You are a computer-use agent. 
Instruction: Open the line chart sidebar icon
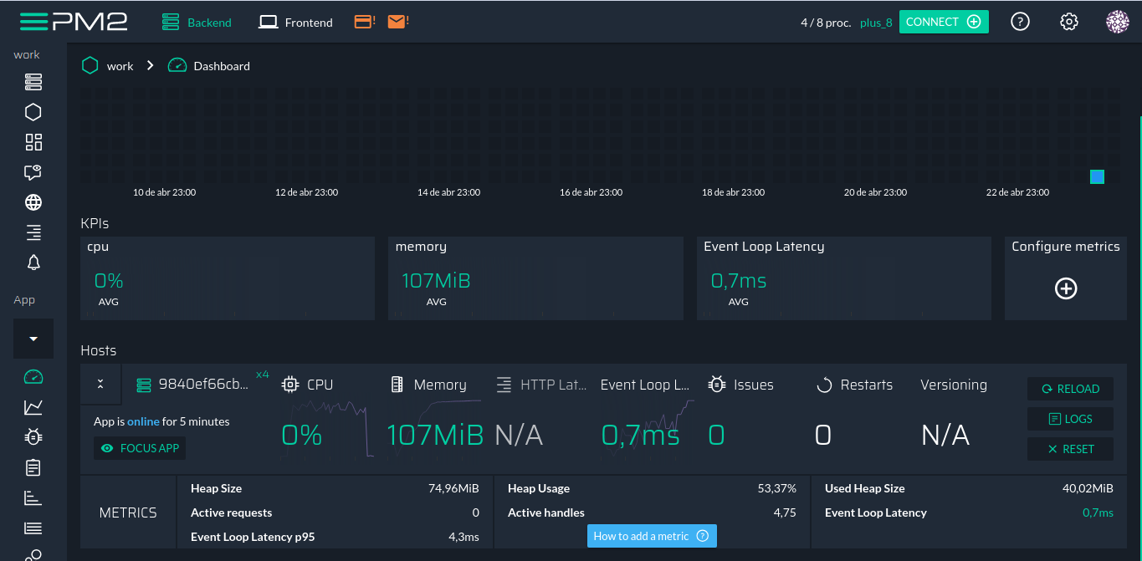[x=33, y=407]
